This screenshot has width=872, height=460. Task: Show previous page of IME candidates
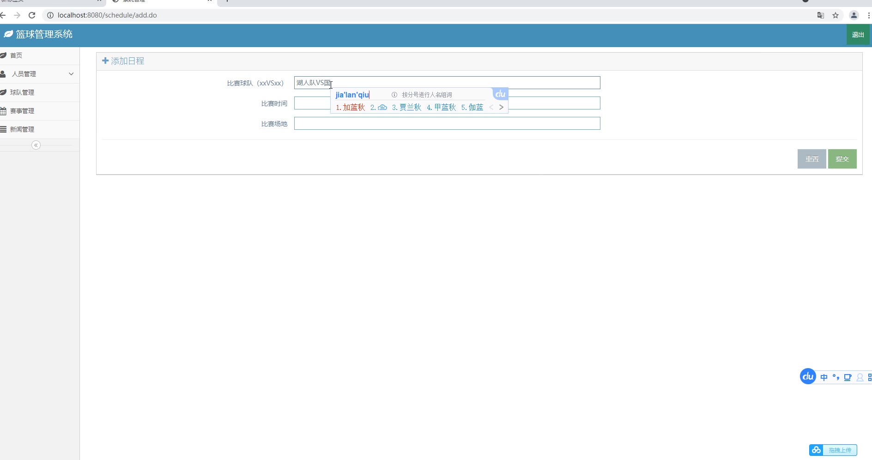pos(491,107)
